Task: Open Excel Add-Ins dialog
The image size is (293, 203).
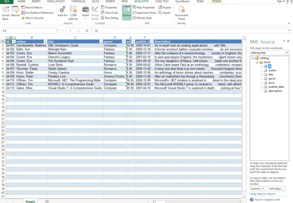Action: pos(62,11)
